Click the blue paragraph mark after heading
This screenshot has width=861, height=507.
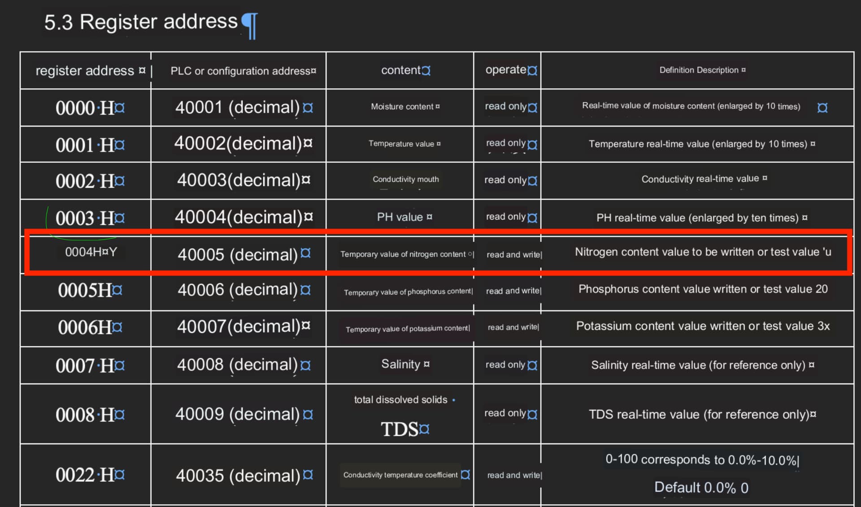point(249,25)
